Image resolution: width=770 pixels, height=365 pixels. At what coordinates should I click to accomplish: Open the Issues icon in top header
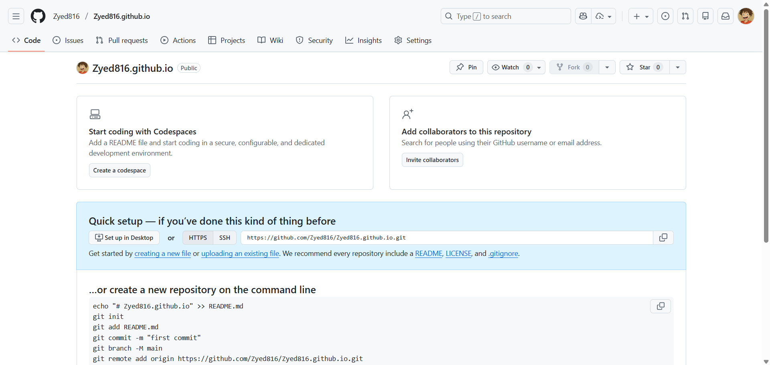665,16
